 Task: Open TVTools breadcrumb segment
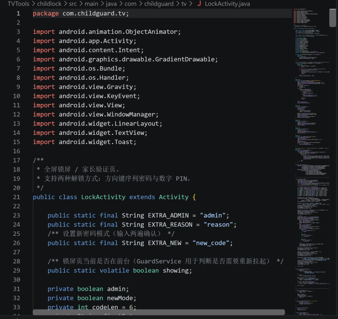coord(18,4)
